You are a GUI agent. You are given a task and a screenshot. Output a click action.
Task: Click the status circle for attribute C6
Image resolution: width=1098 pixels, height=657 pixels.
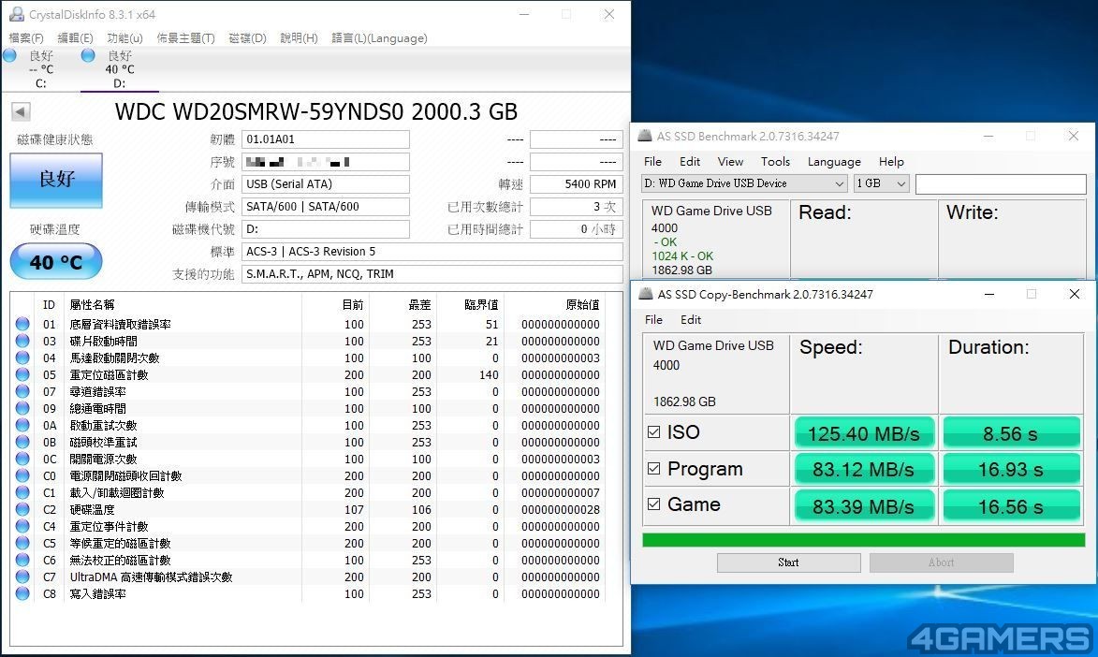(22, 560)
